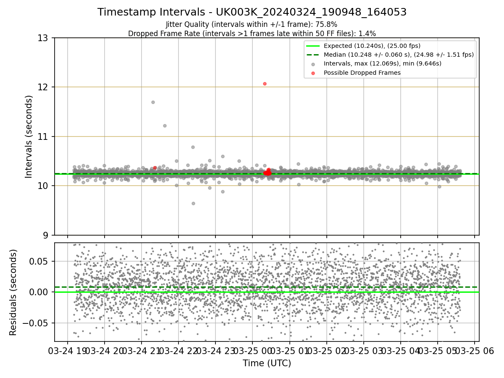Select the "Dropped Frame Rate" 1.4% subtitle line
Screen dimensions: 504x378
point(252,33)
